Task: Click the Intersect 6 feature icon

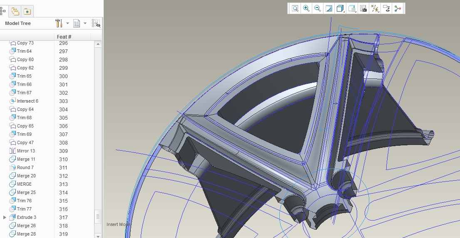Action: 12,101
